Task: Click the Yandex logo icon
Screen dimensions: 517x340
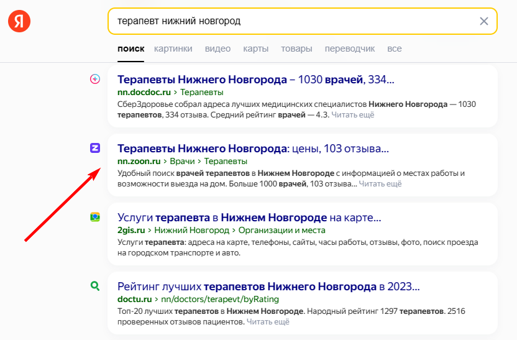Action: pyautogui.click(x=19, y=21)
